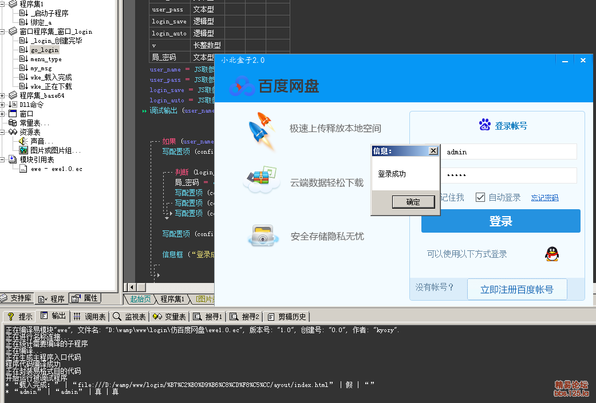Screen dimensions: 596x403
Task: Click the 忘记密码 link
Action: [x=544, y=198]
